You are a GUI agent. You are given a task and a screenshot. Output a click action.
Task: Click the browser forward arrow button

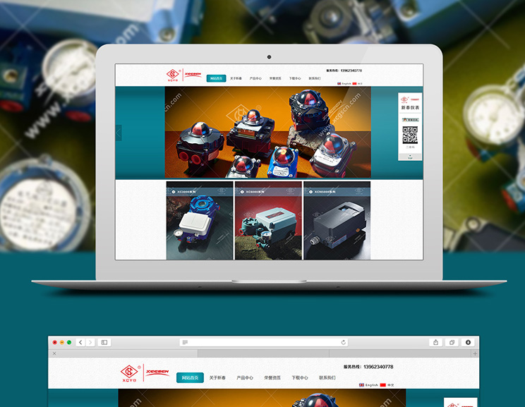(89, 342)
